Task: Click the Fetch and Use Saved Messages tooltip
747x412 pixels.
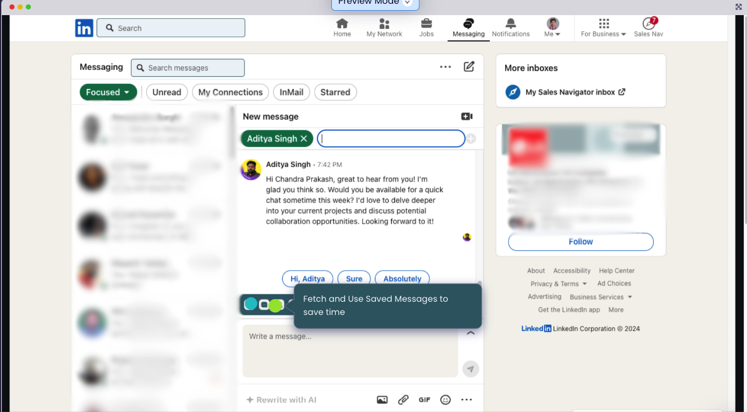Action: pos(388,306)
